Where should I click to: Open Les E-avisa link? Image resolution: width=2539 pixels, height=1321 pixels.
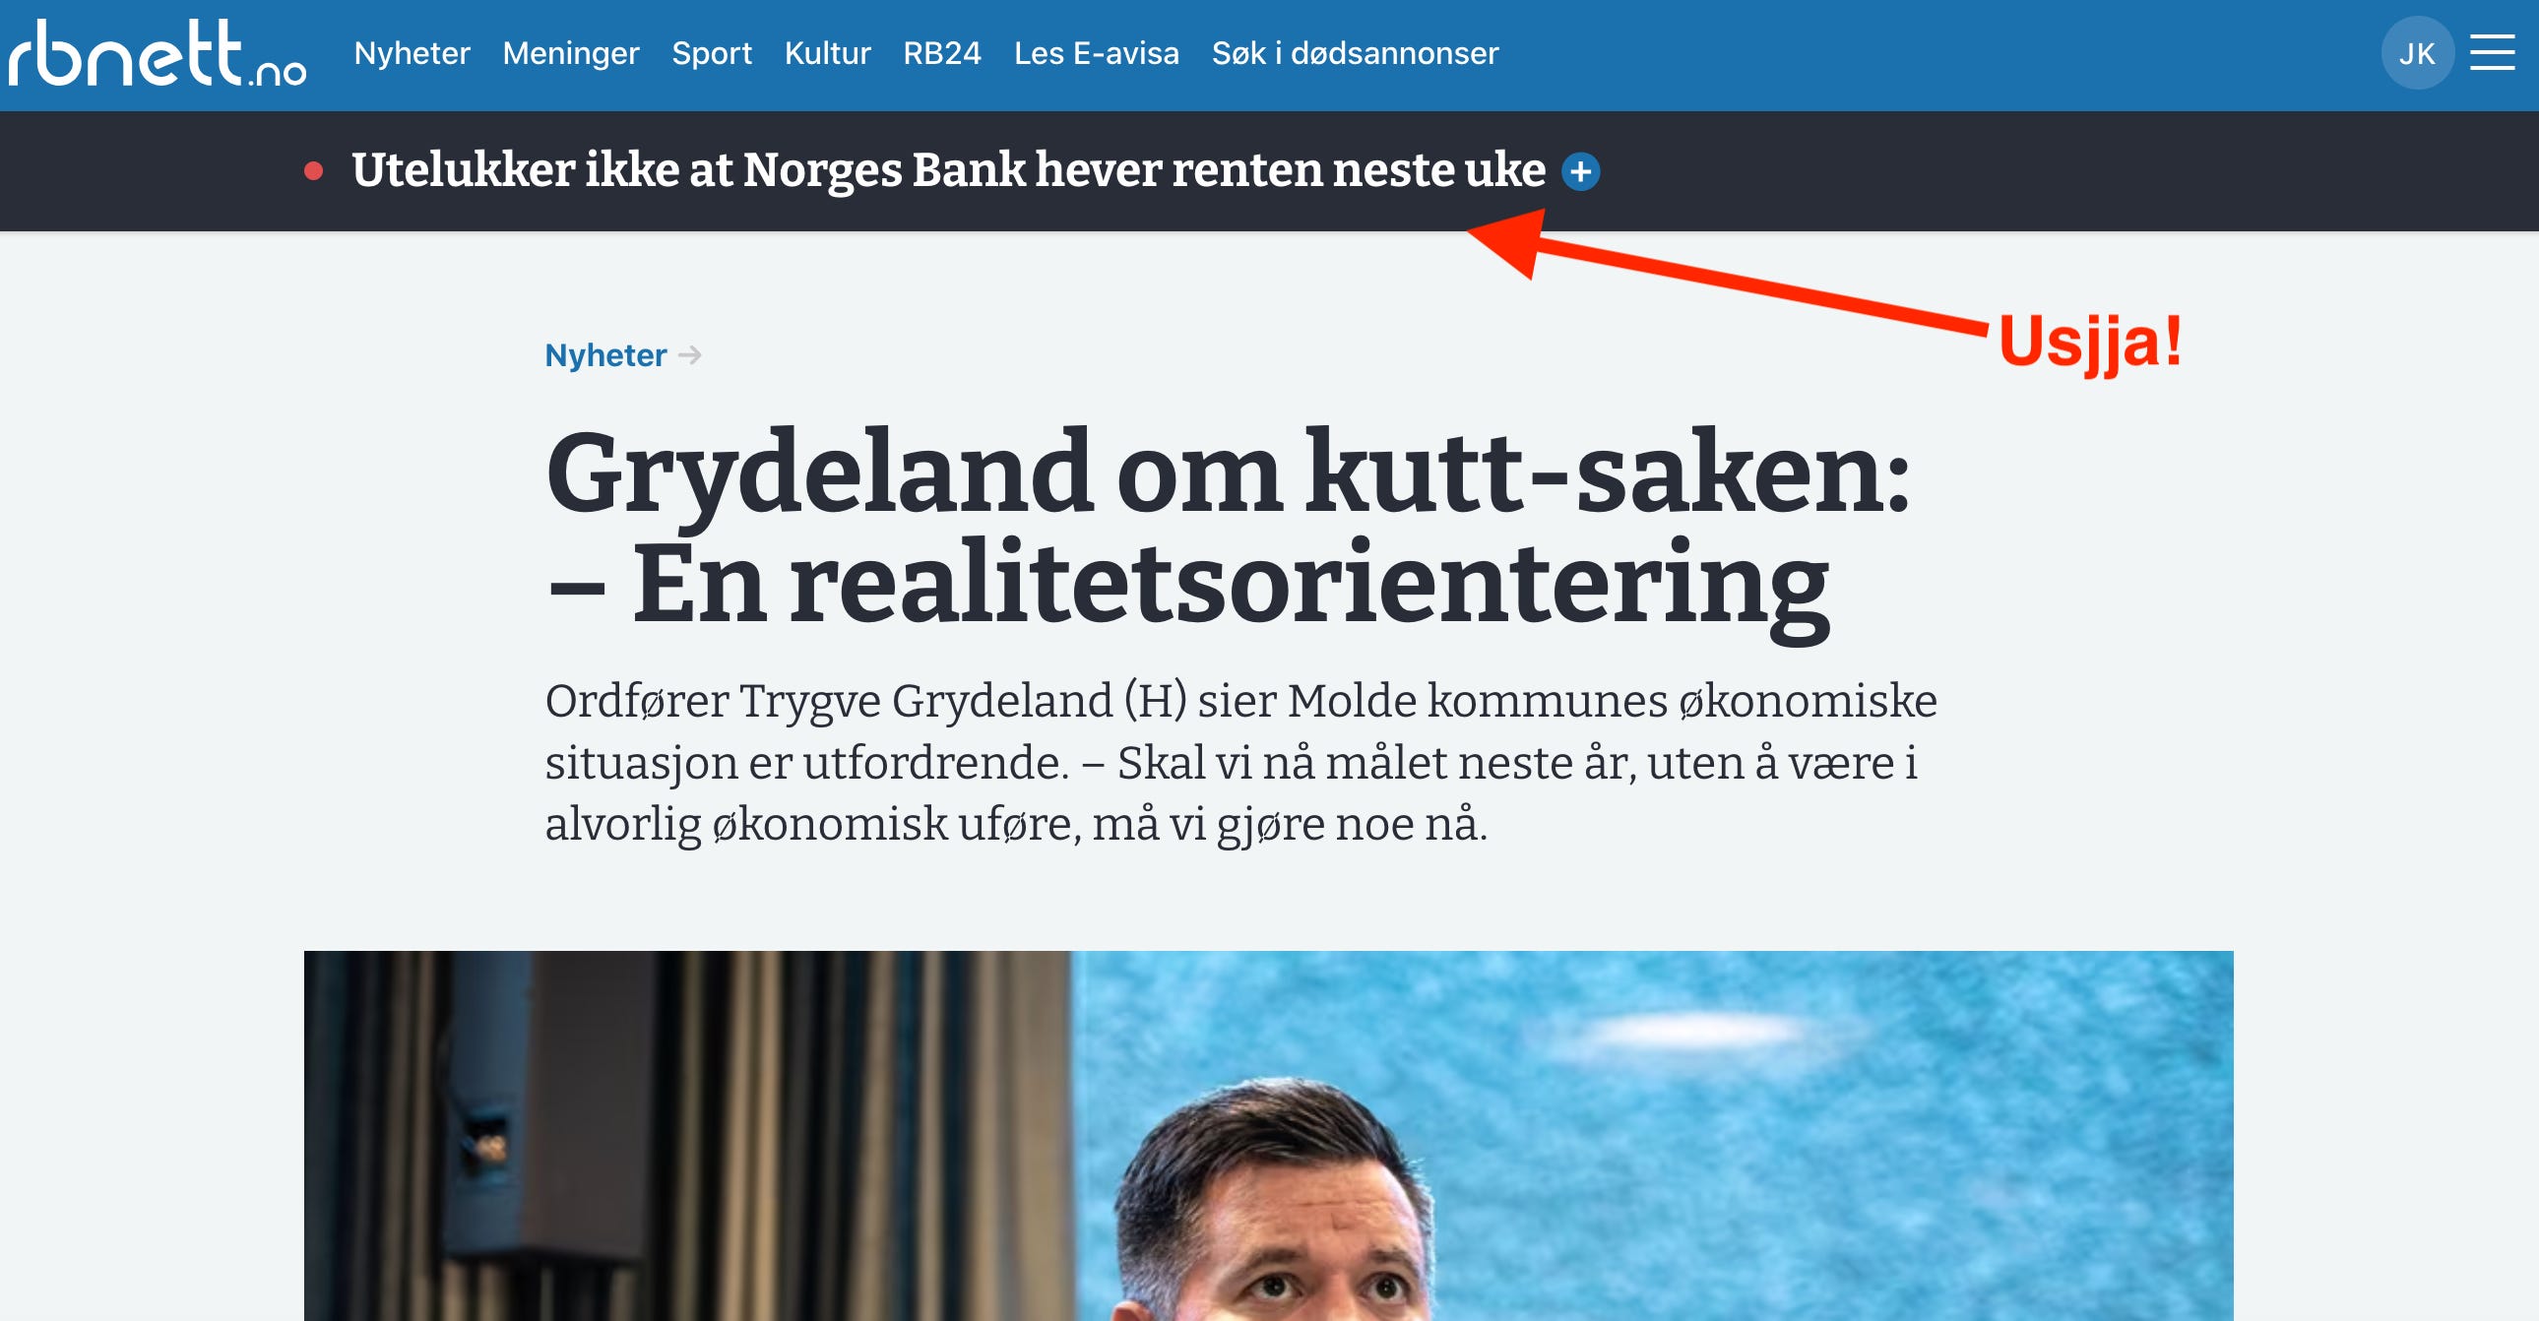[x=1096, y=53]
